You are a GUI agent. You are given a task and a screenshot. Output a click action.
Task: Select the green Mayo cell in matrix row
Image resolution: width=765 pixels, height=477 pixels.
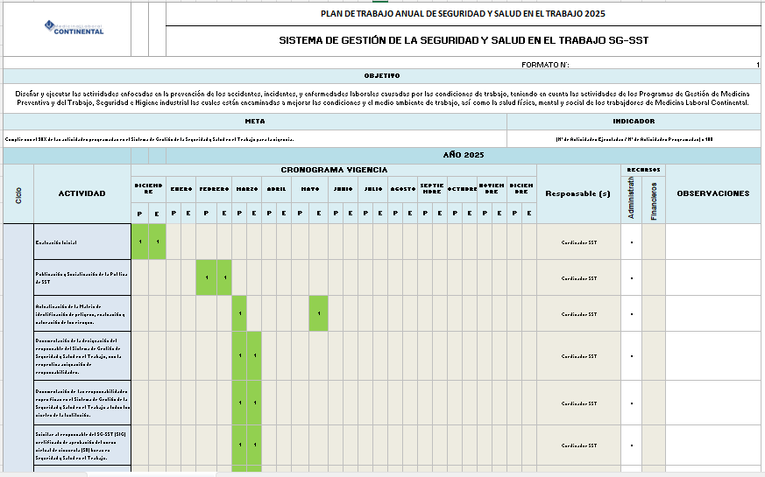pos(319,313)
